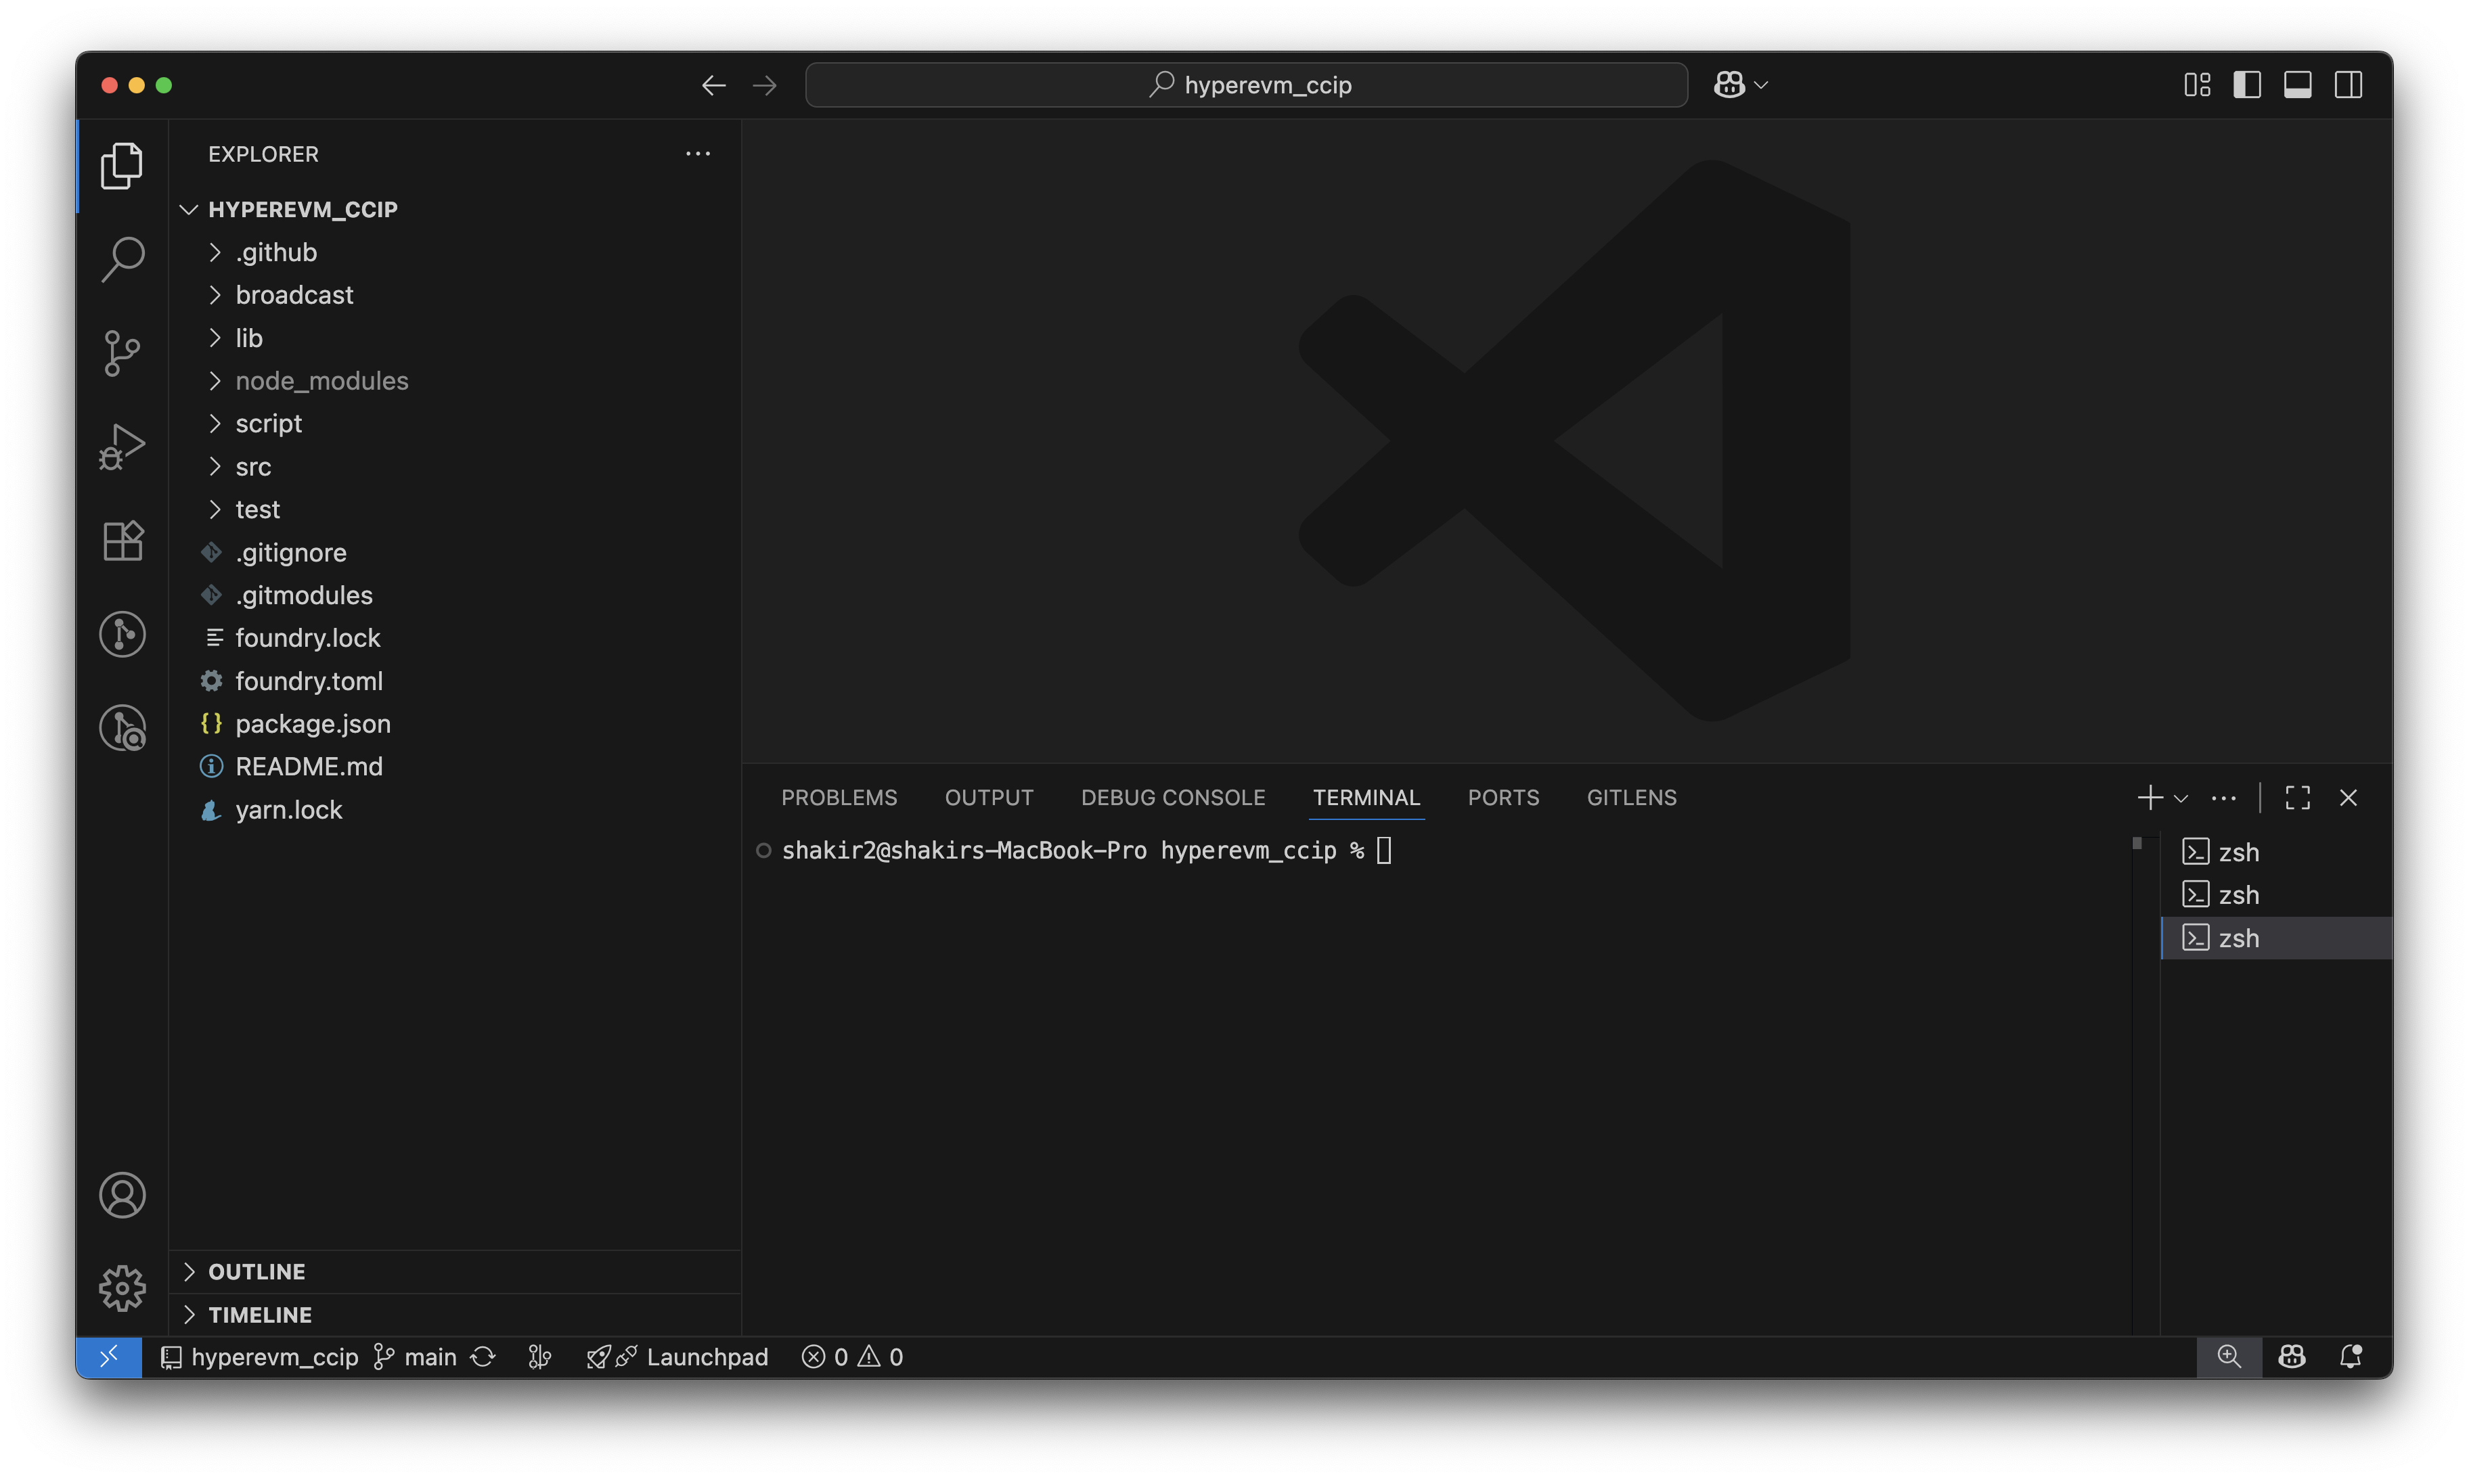Open the new terminal launch profile dropdown
This screenshot has height=1479, width=2469.
click(2181, 798)
